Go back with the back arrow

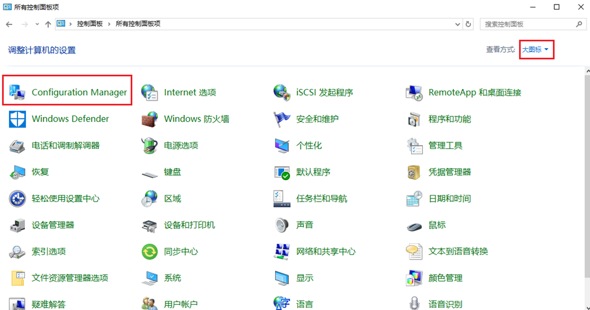pos(10,24)
